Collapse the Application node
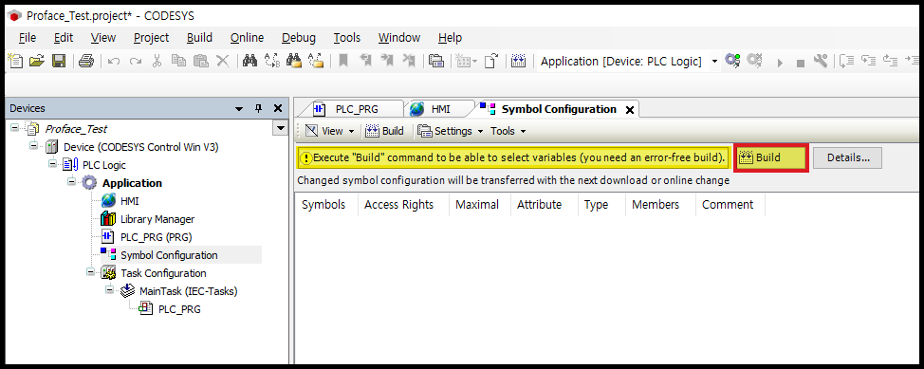924x369 pixels. pos(71,182)
